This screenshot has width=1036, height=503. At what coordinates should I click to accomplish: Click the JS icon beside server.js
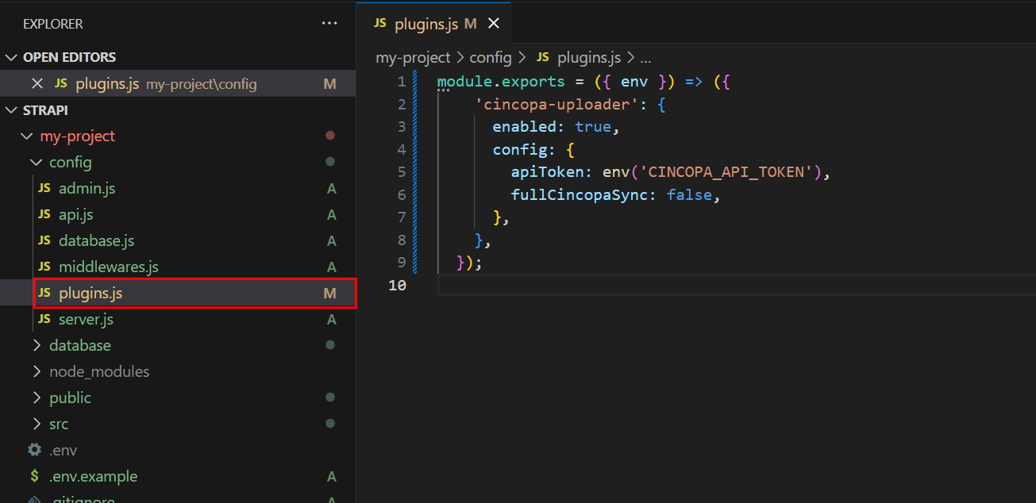[44, 319]
